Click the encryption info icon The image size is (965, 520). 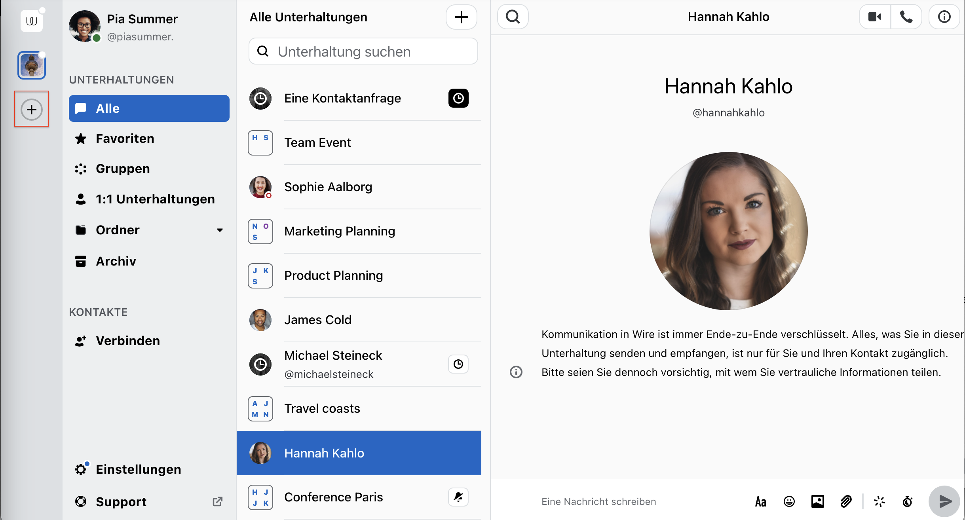tap(516, 372)
